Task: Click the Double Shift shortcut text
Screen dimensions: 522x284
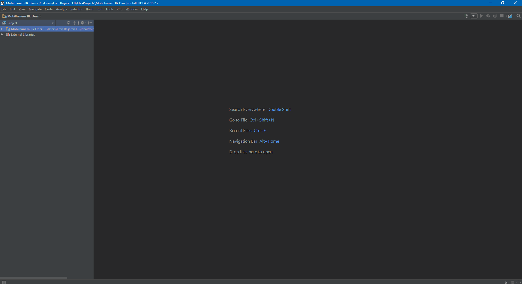Action: (x=279, y=109)
